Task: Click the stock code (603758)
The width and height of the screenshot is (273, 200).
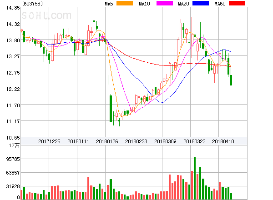Action: [x=33, y=4]
